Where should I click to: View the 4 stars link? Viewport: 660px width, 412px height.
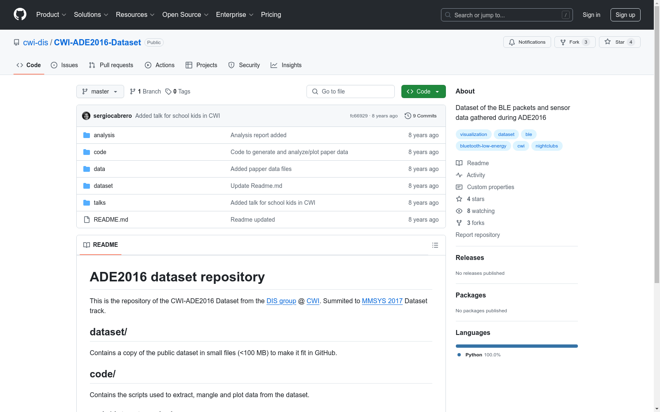click(x=470, y=199)
